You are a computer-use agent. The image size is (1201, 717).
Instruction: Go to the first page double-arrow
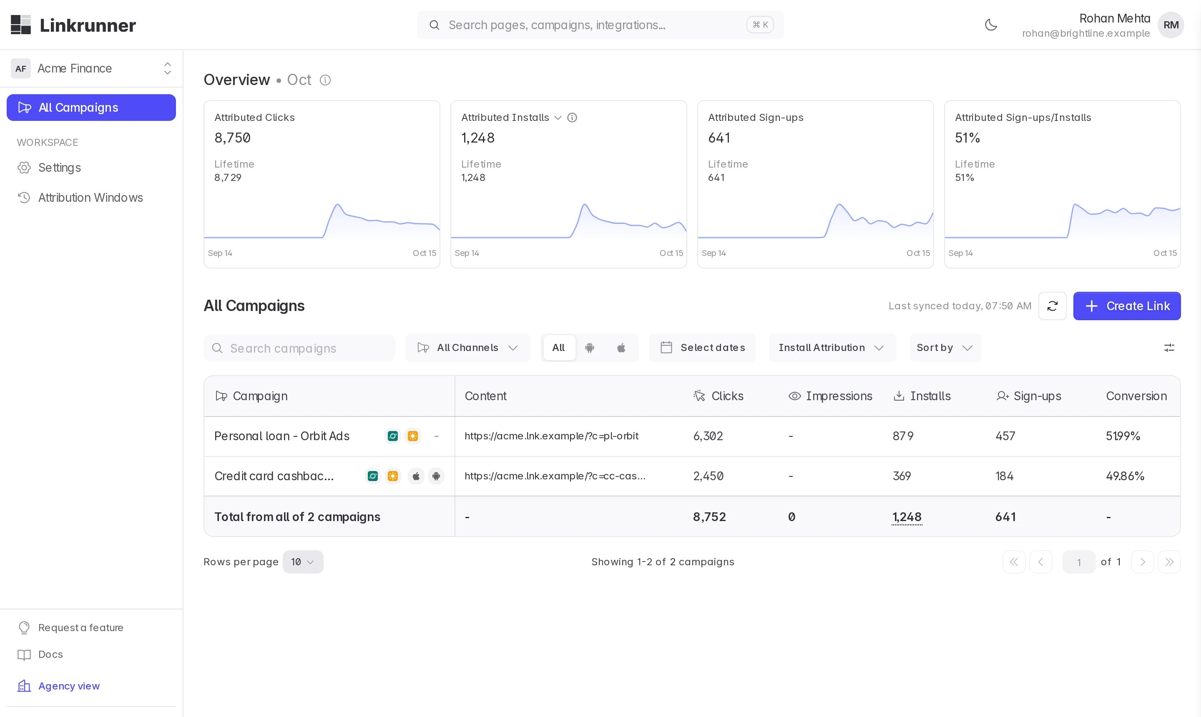pyautogui.click(x=1014, y=562)
